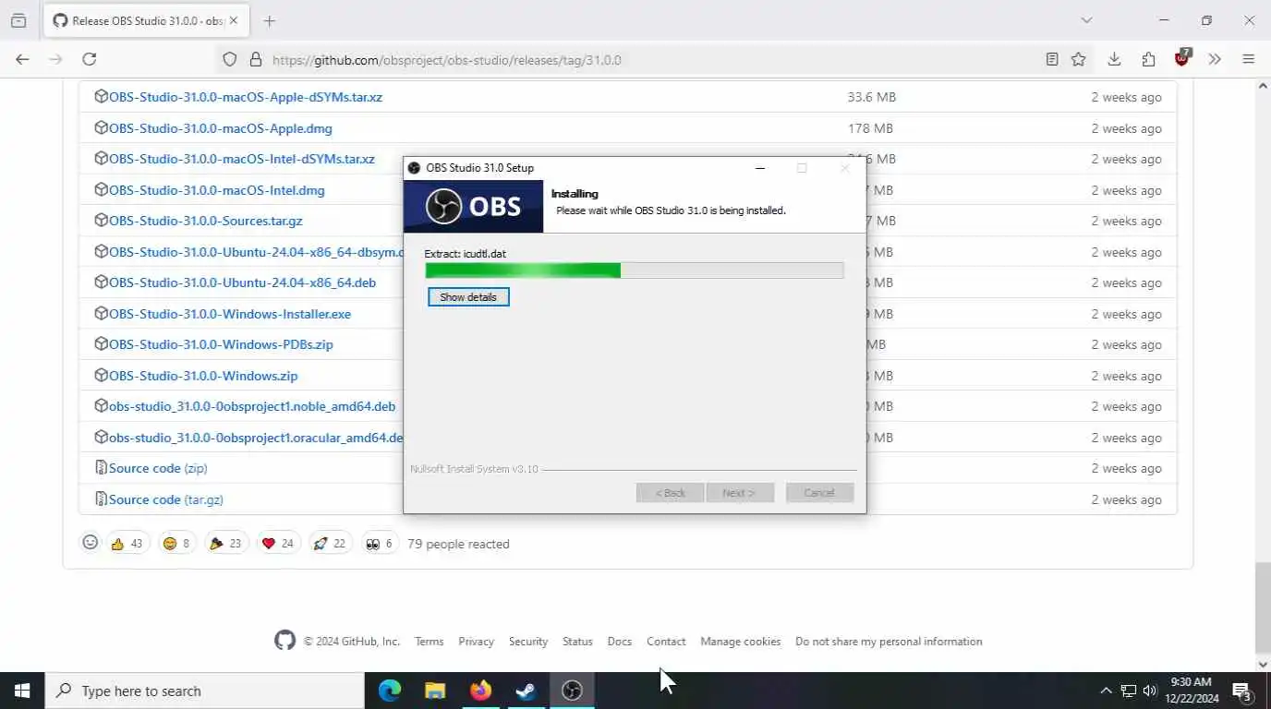Bookmark this page with star icon
Viewport: 1271px width, 709px height.
(x=1078, y=59)
